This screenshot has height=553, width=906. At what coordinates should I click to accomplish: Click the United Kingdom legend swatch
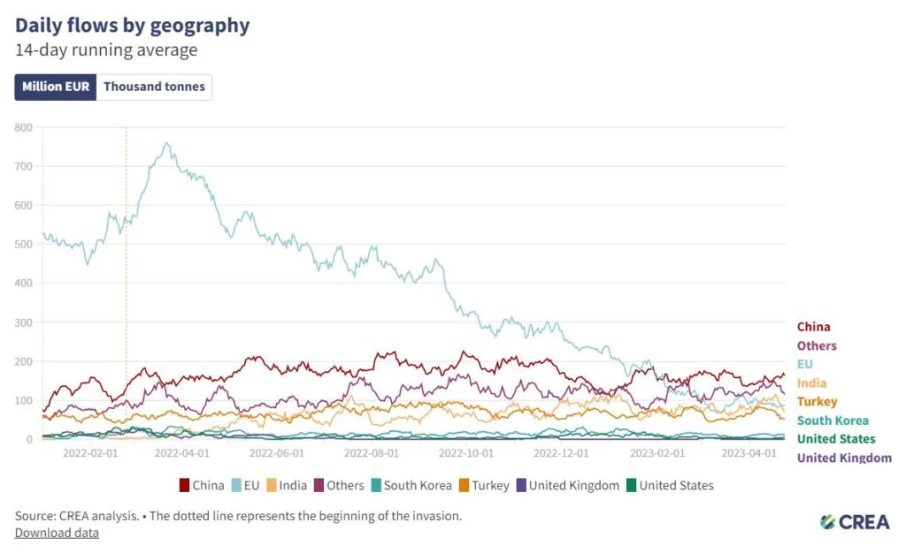coord(520,485)
